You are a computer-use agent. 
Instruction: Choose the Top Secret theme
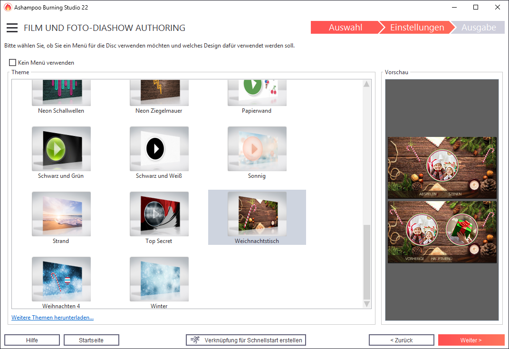(x=159, y=214)
